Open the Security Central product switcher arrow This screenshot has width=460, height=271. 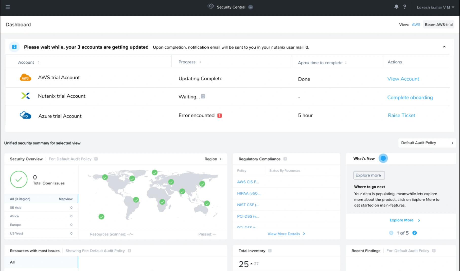251,7
